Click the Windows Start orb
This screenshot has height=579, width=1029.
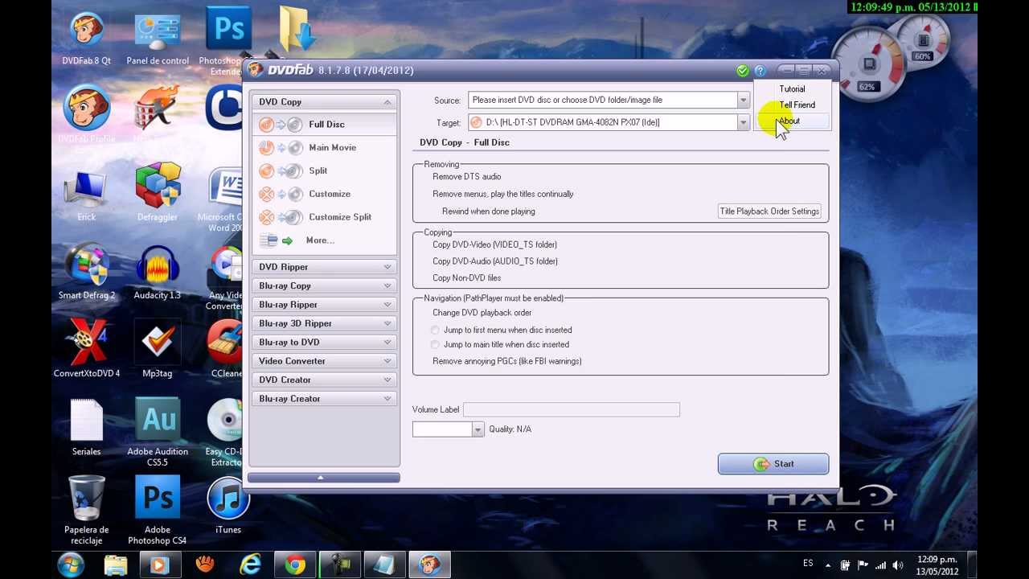(71, 565)
